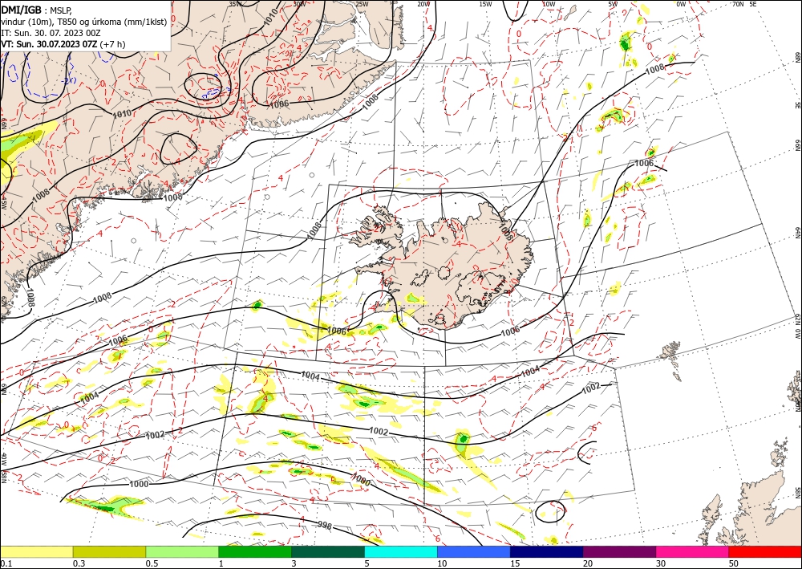Click the "0.5" legend value

click(x=151, y=563)
